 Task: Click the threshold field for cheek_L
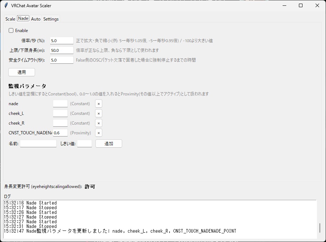(60, 113)
